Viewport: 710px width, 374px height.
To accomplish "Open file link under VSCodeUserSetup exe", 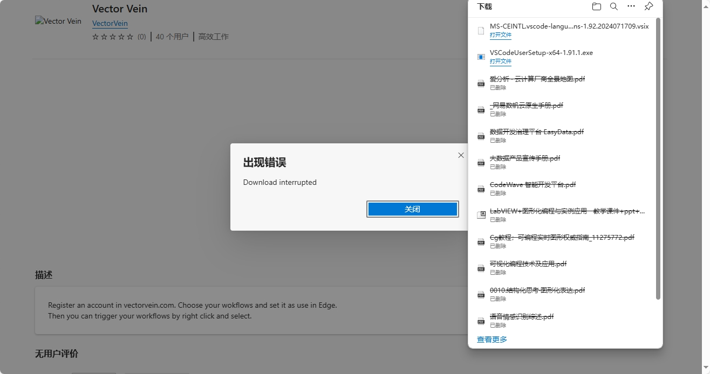I will (501, 61).
